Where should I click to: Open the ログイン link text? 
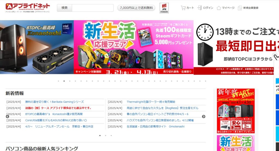coord(208,8)
